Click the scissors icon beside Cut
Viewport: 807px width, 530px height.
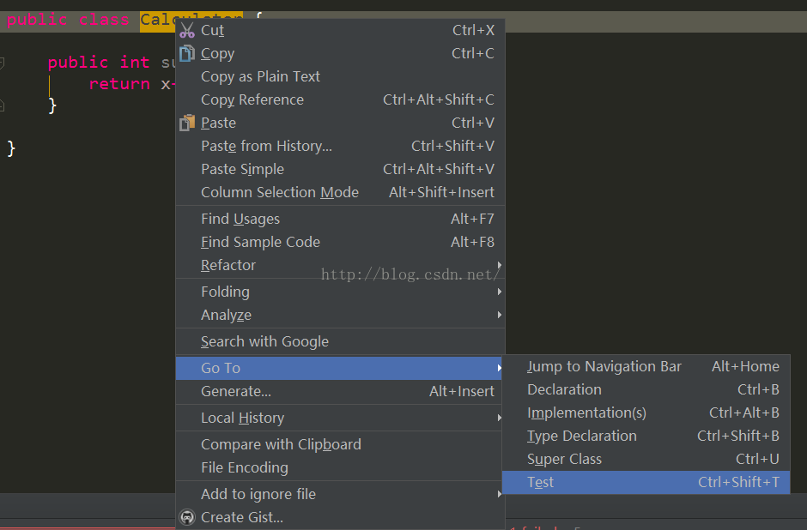pyautogui.click(x=187, y=30)
